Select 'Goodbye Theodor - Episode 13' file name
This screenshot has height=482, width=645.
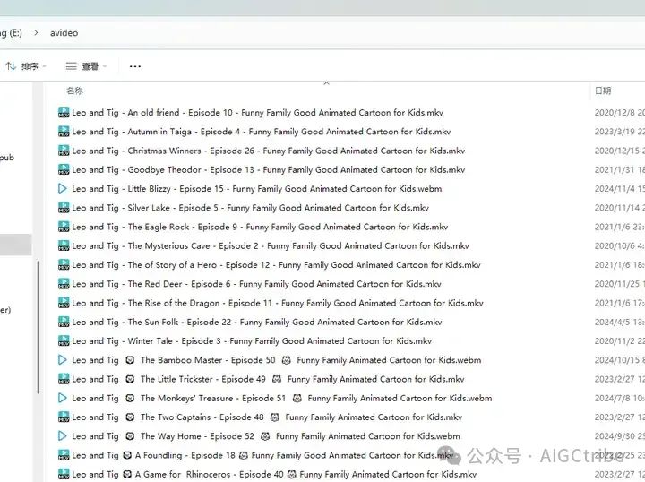[x=268, y=169]
